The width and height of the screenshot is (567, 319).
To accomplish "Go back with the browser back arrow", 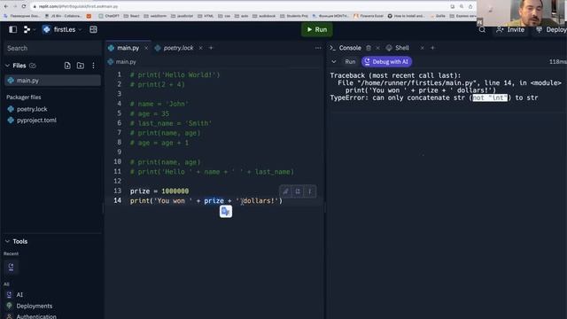I will click(6, 6).
